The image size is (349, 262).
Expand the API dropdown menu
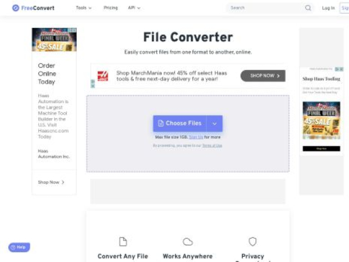pos(134,8)
